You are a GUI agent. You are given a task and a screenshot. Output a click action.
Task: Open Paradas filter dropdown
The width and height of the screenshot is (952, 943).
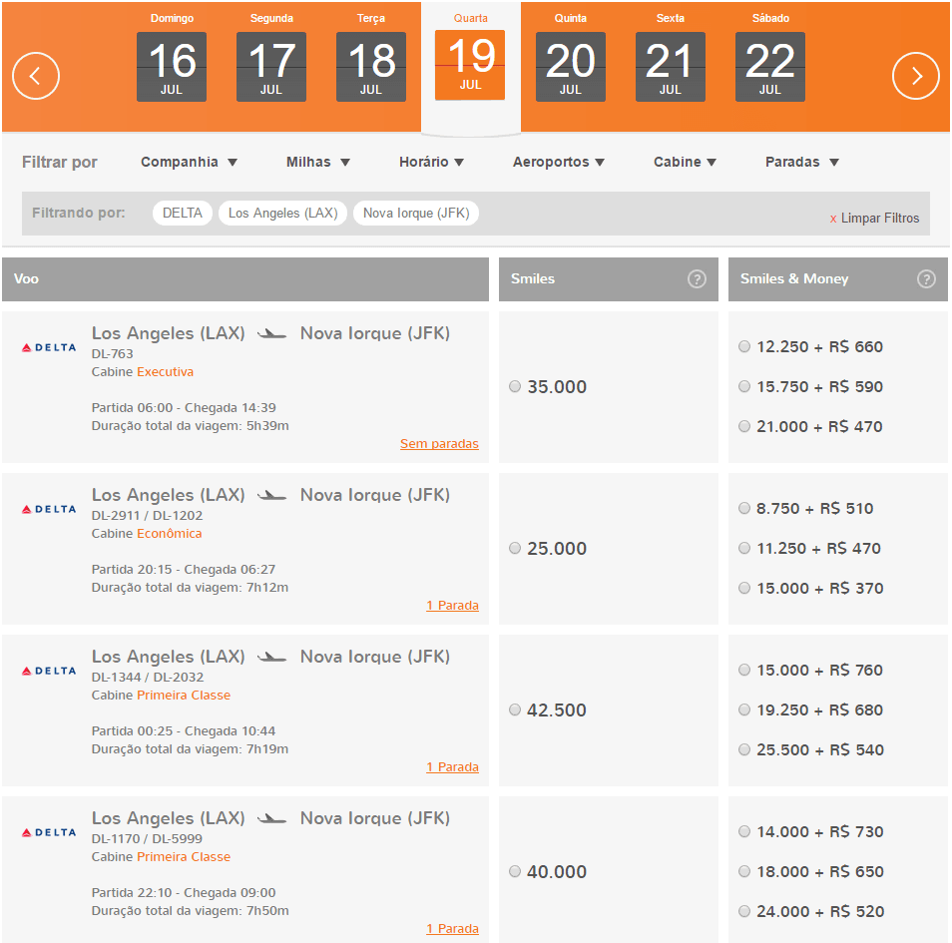(802, 162)
